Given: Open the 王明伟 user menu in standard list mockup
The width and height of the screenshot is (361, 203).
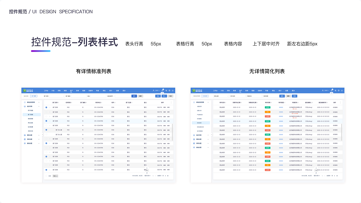Looking at the screenshot, I should point(156,91).
